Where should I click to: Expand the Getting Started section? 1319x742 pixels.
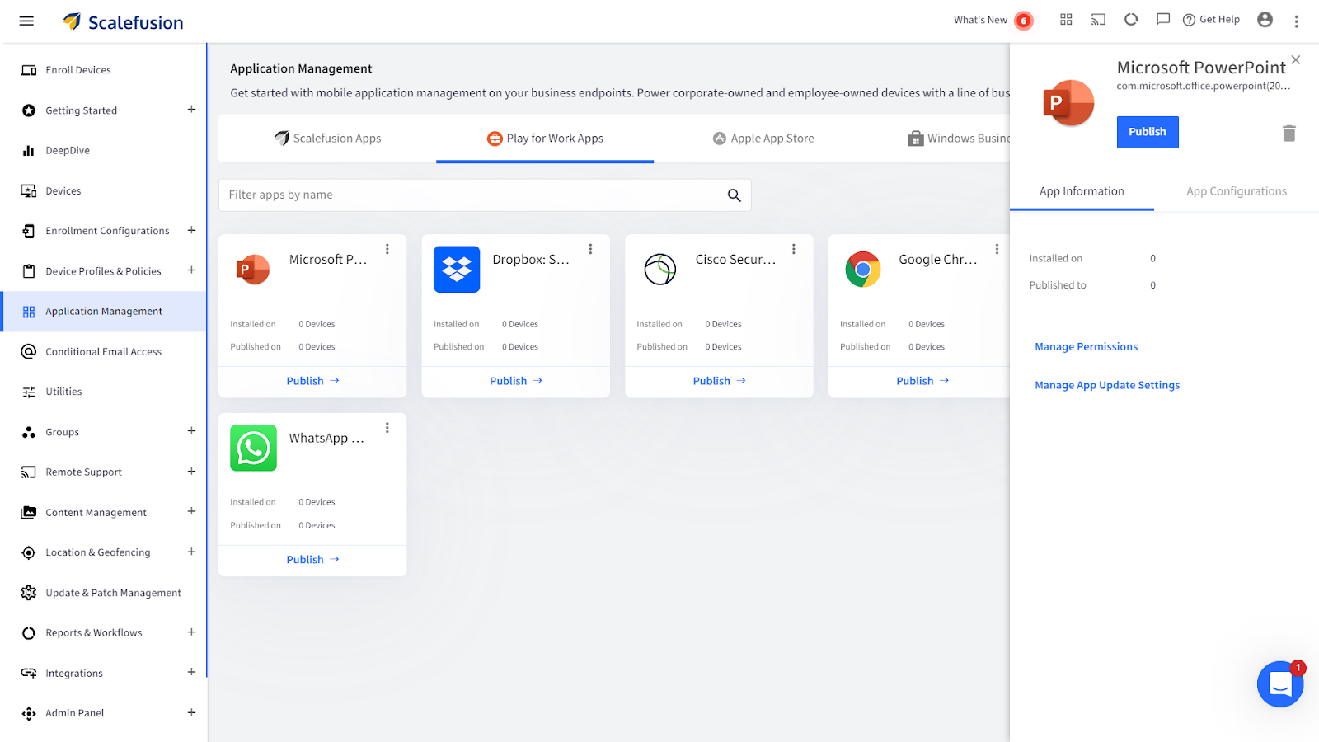tap(191, 110)
